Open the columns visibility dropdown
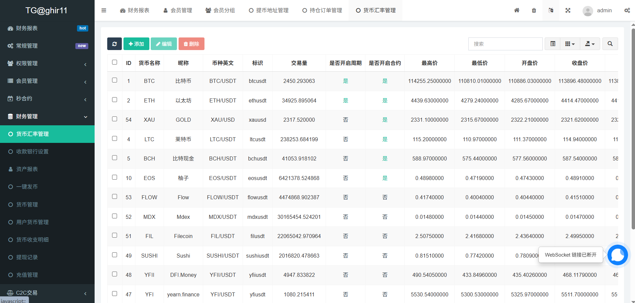Image resolution: width=635 pixels, height=303 pixels. (570, 44)
